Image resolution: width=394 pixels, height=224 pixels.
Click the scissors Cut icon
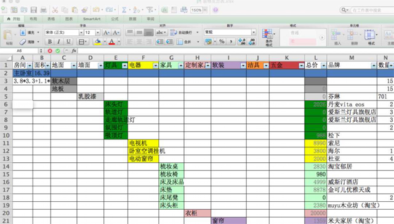(55, 10)
